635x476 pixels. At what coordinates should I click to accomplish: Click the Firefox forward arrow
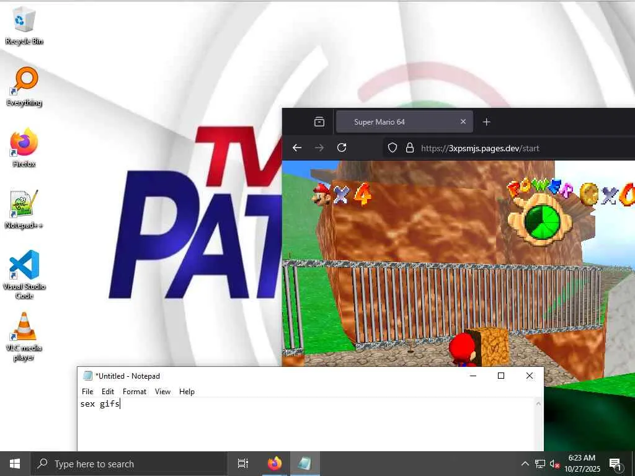tap(319, 148)
